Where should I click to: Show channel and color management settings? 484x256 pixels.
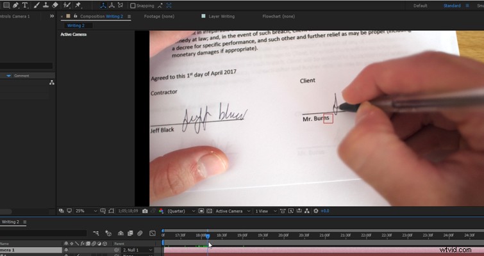point(161,211)
